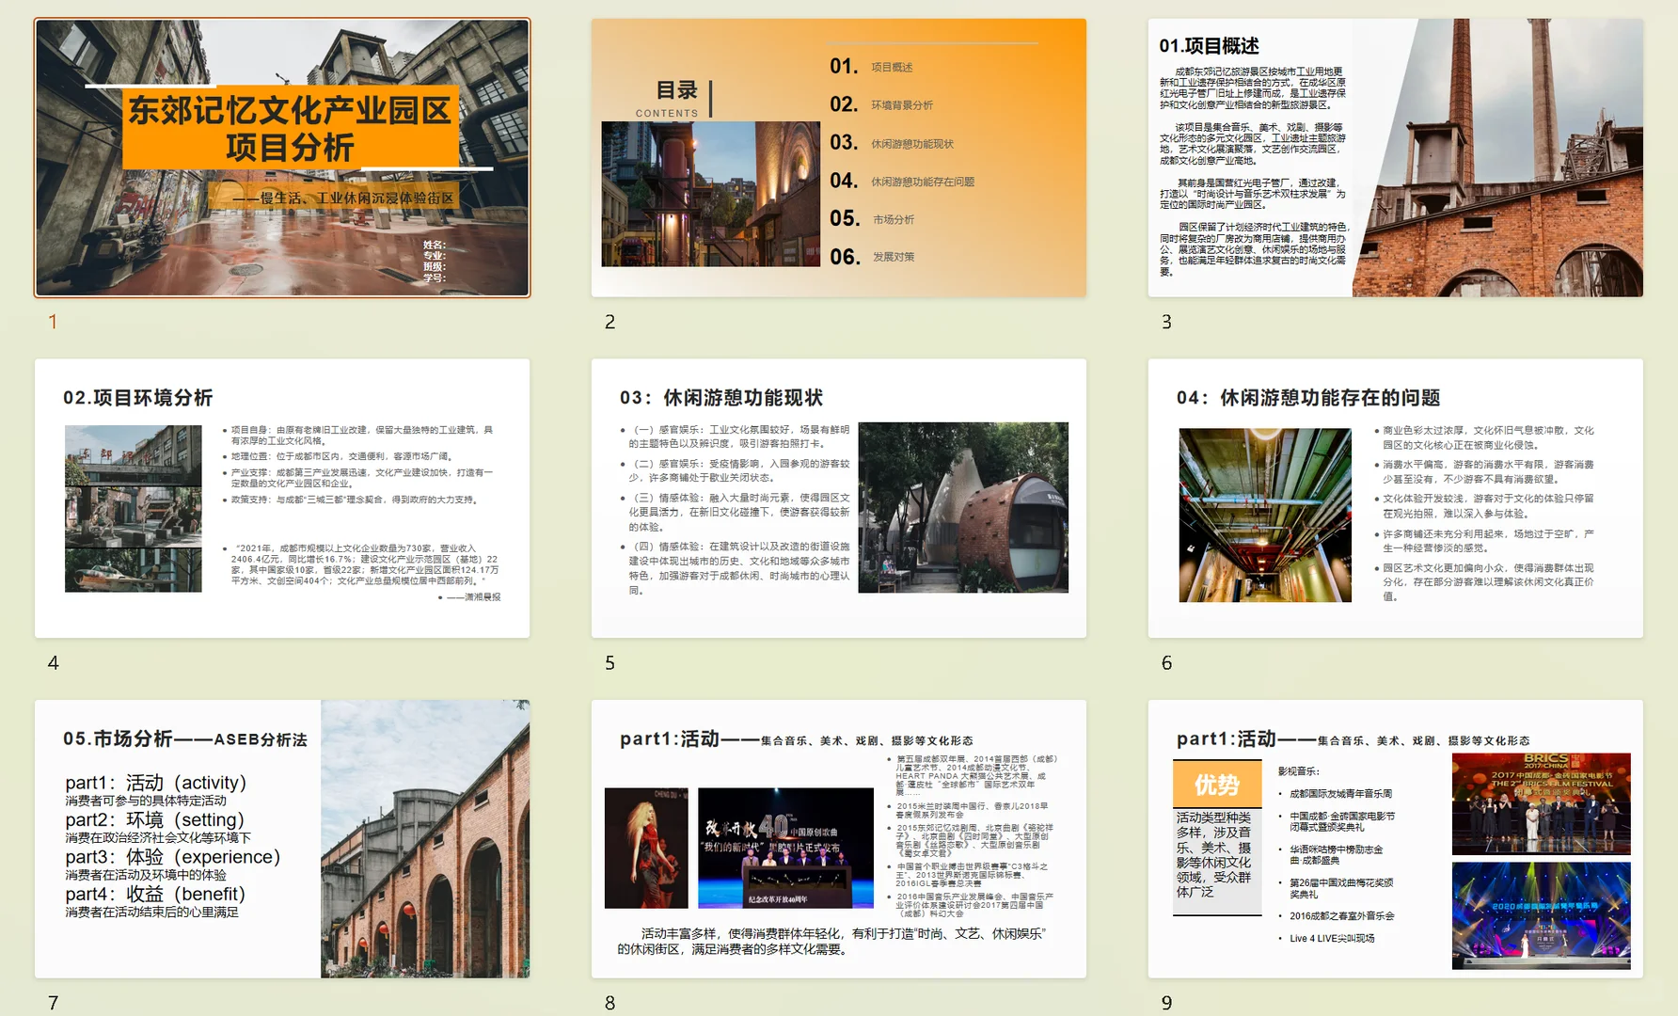Select slide 2 目录 contents thumbnail

pyautogui.click(x=839, y=158)
